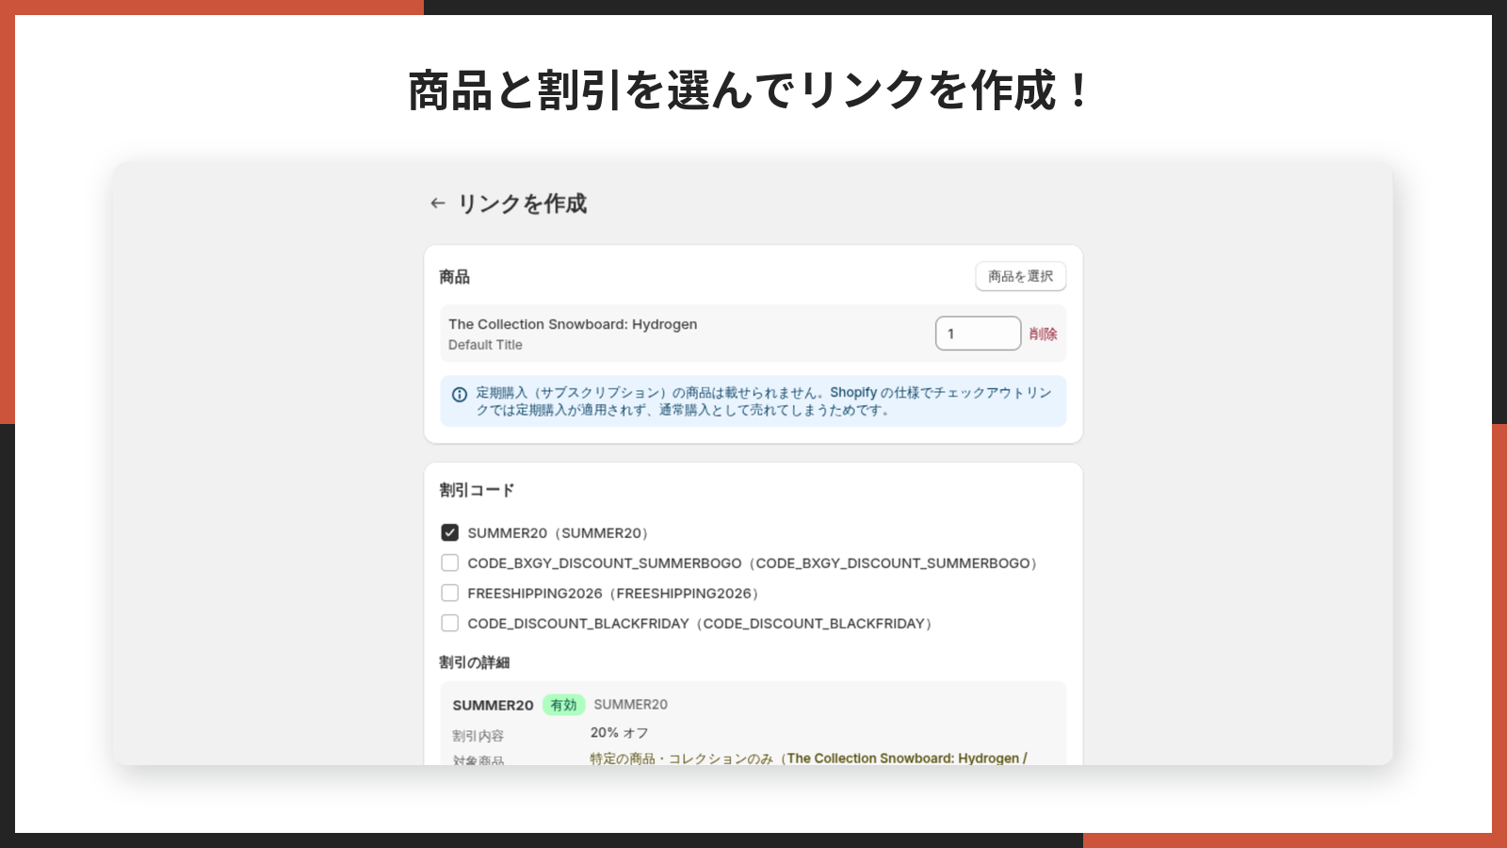Uncheck the SUMMER20 discount code
The width and height of the screenshot is (1507, 848).
click(x=450, y=532)
